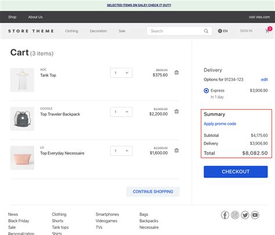The width and height of the screenshot is (275, 235).
Task: Open quantity dropdown for Tank Top
Action: click(x=121, y=73)
